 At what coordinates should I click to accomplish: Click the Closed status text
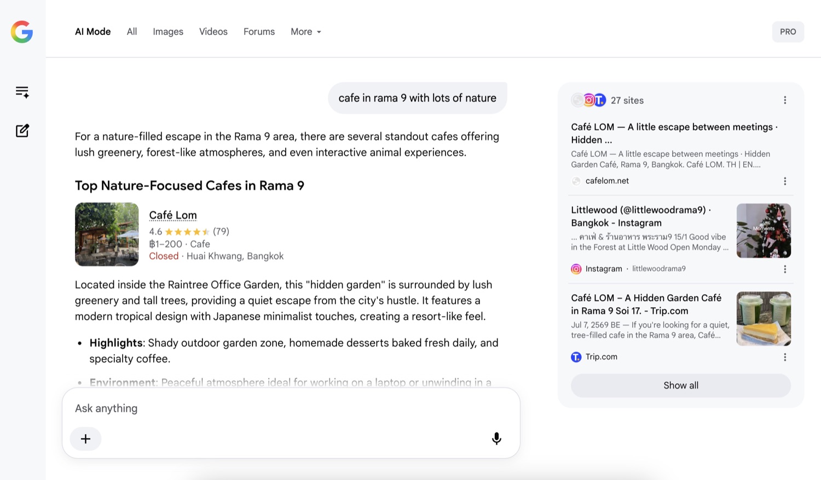[x=164, y=256]
